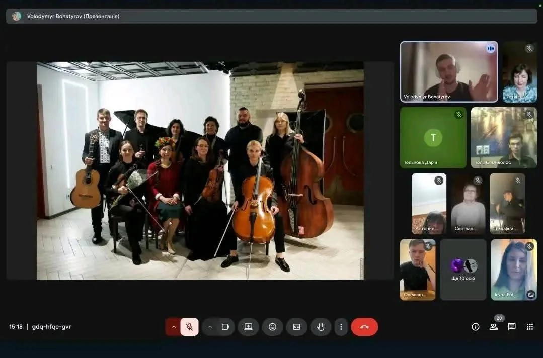
Task: Show the people list with 20 participants
Action: [493, 327]
